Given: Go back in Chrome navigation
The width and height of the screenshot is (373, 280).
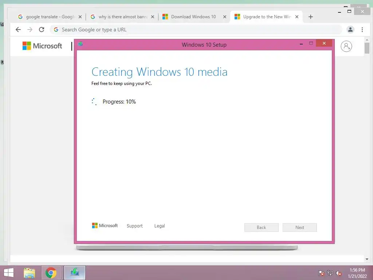Looking at the screenshot, I should [x=18, y=30].
